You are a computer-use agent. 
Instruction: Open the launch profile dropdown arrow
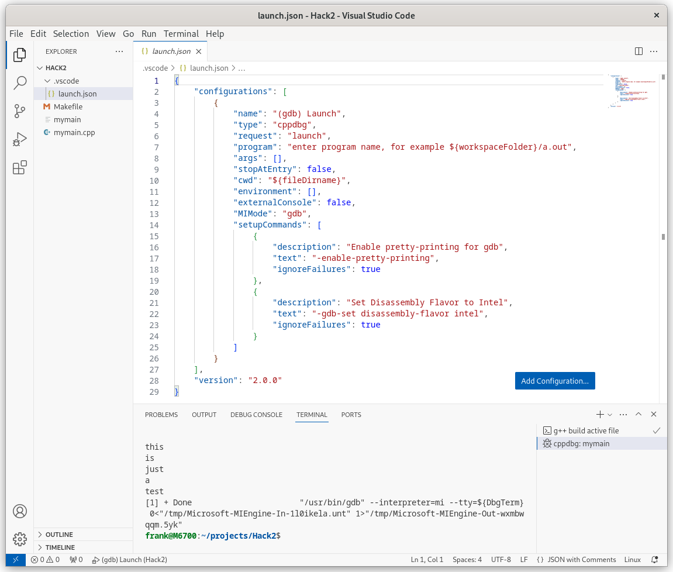pyautogui.click(x=609, y=415)
